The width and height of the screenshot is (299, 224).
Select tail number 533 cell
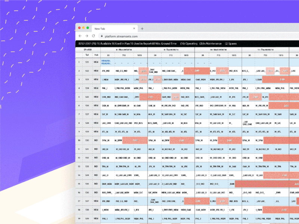[x=87, y=167]
